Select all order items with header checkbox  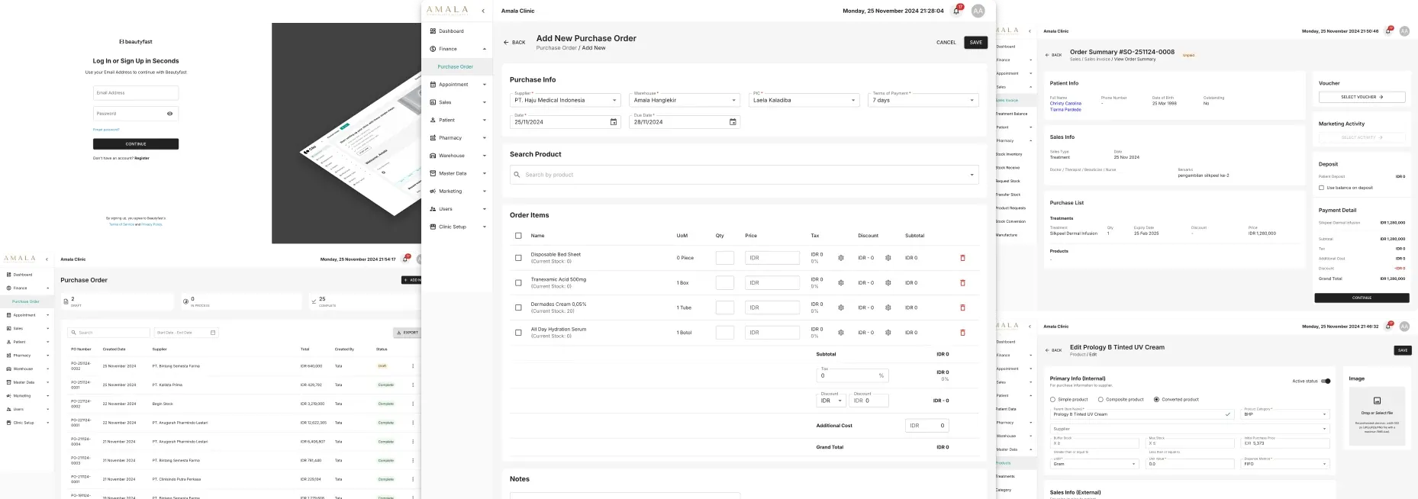518,236
